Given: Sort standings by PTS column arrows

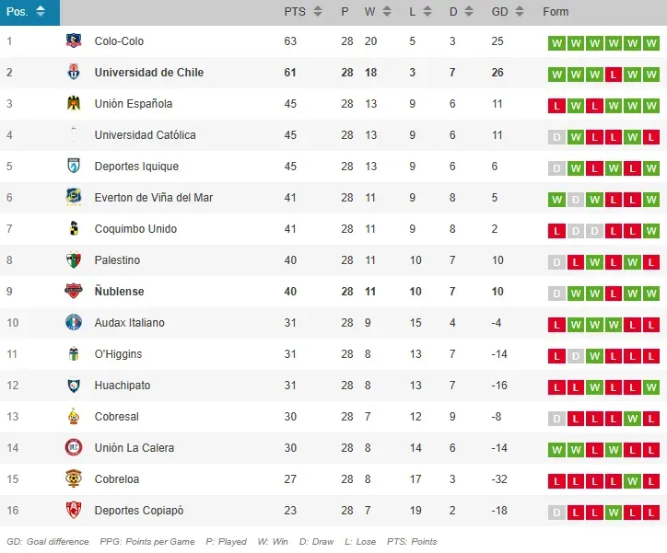Looking at the screenshot, I should point(318,12).
